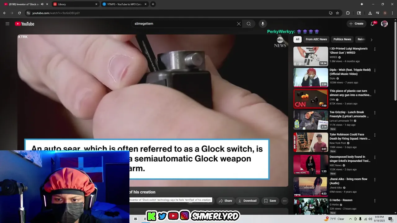Screen dimensions: 397x223
Task: Select the From ABC News chip
Action: [316, 39]
